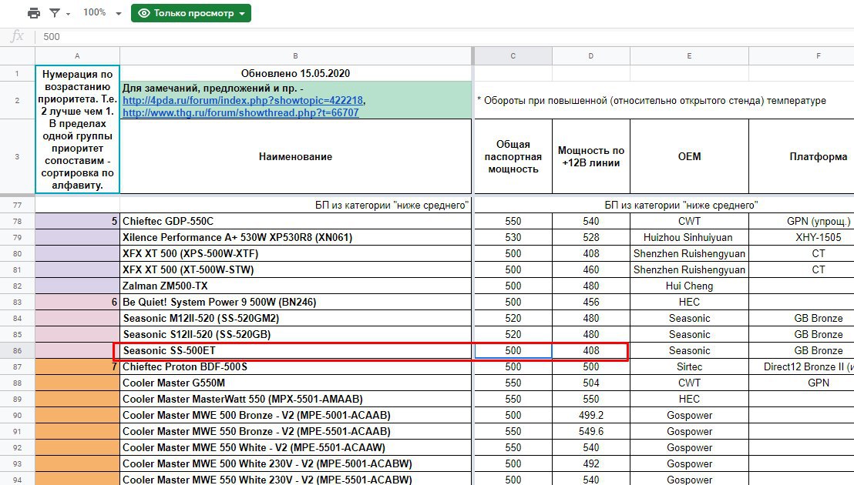Select 'Cooler Master MWE 550 Bronze - V2' cell
The height and width of the screenshot is (485, 854).
coord(296,432)
